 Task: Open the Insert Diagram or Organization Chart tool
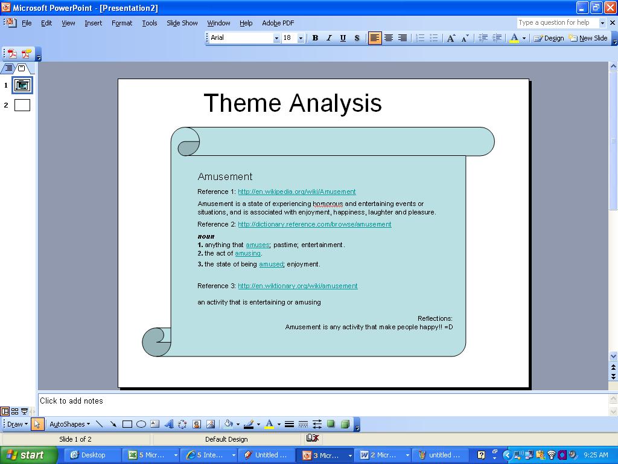tap(183, 424)
